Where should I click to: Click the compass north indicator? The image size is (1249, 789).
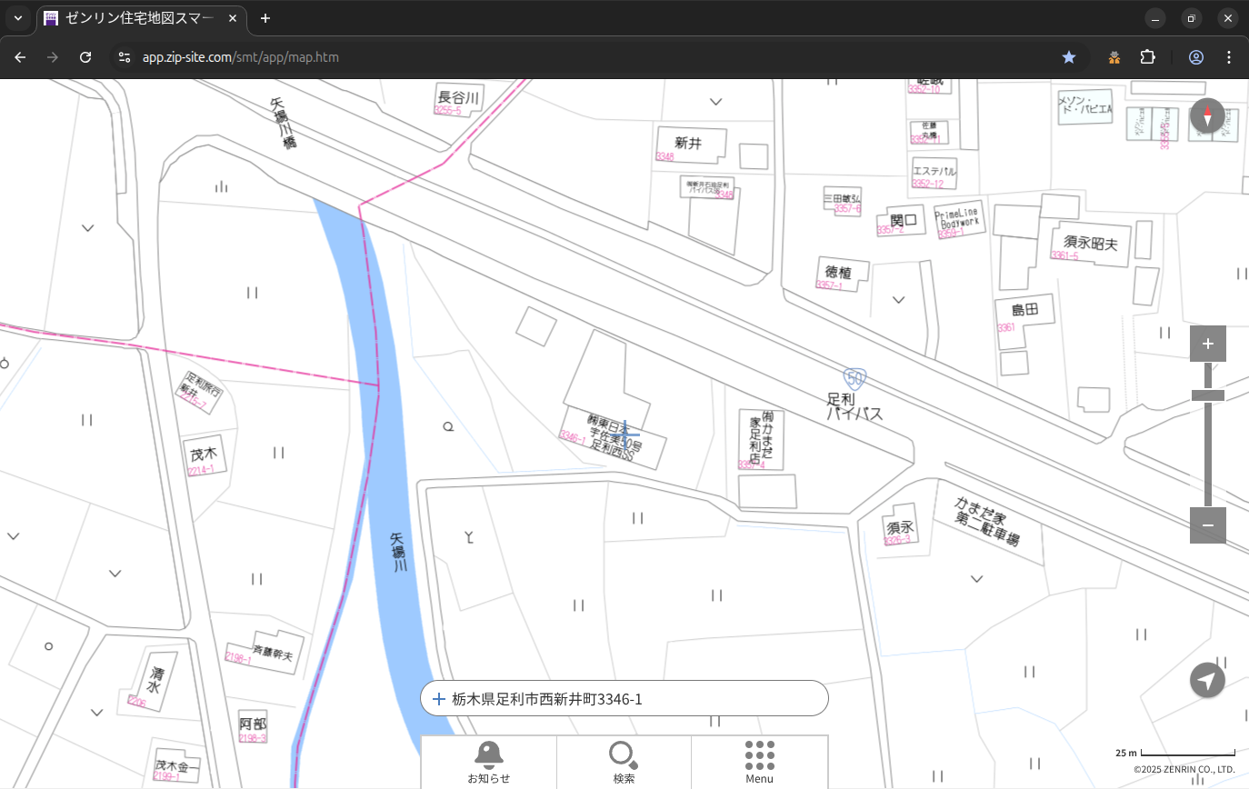1207,116
